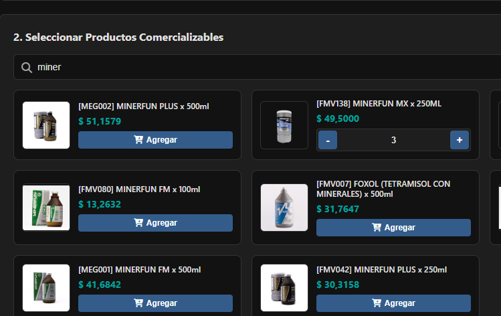Viewport: 501px width, 316px height.
Task: Open FOXOL x 500ml product image
Action: [x=284, y=208]
